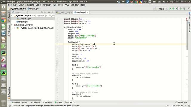Collapse the QuickExample project folder

[x=12, y=16]
